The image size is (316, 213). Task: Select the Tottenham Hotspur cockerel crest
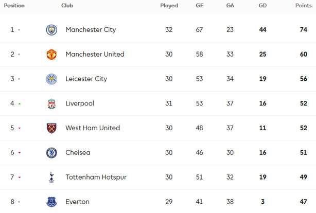51,177
